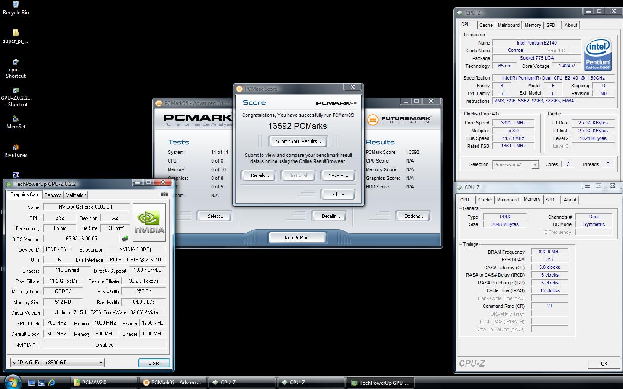Open the super_pi folder icon on desktop

click(16, 36)
